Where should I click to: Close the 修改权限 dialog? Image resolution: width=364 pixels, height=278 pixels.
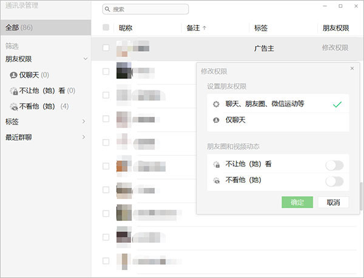(352, 69)
